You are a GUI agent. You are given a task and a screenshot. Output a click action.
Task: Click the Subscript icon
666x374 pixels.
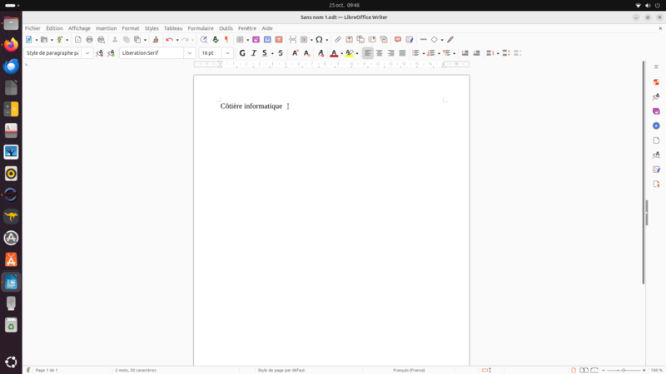306,53
